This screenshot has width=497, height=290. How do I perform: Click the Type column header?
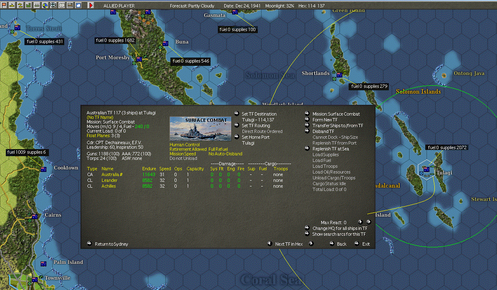pos(92,169)
